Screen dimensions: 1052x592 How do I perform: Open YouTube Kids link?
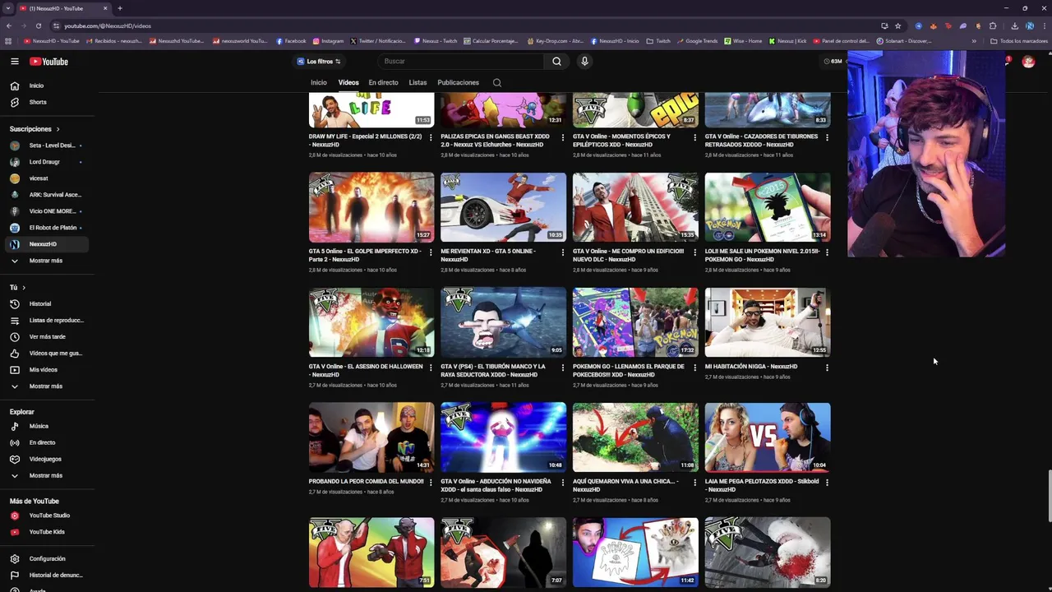point(48,532)
